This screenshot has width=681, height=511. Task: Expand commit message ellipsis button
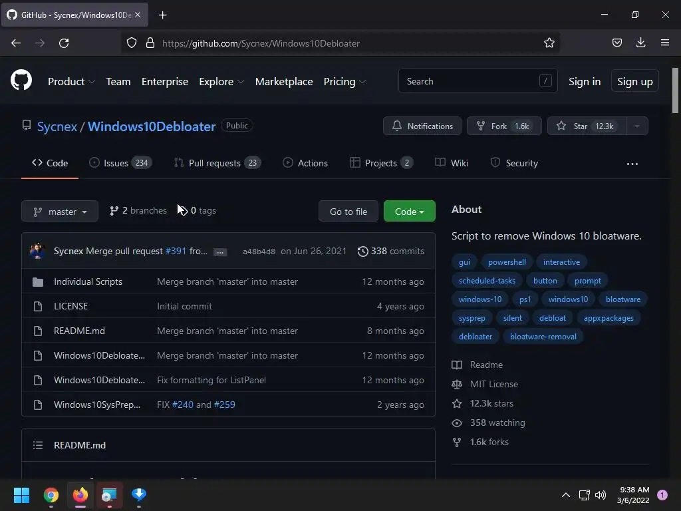coord(220,252)
